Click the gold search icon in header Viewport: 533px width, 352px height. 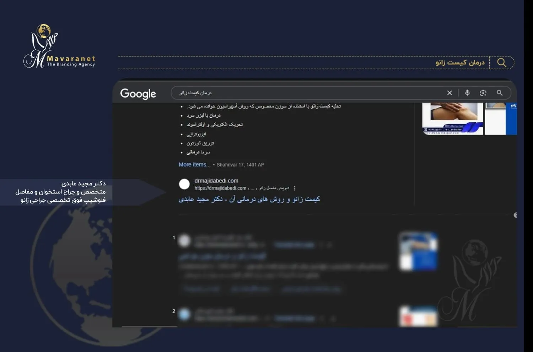click(x=501, y=63)
